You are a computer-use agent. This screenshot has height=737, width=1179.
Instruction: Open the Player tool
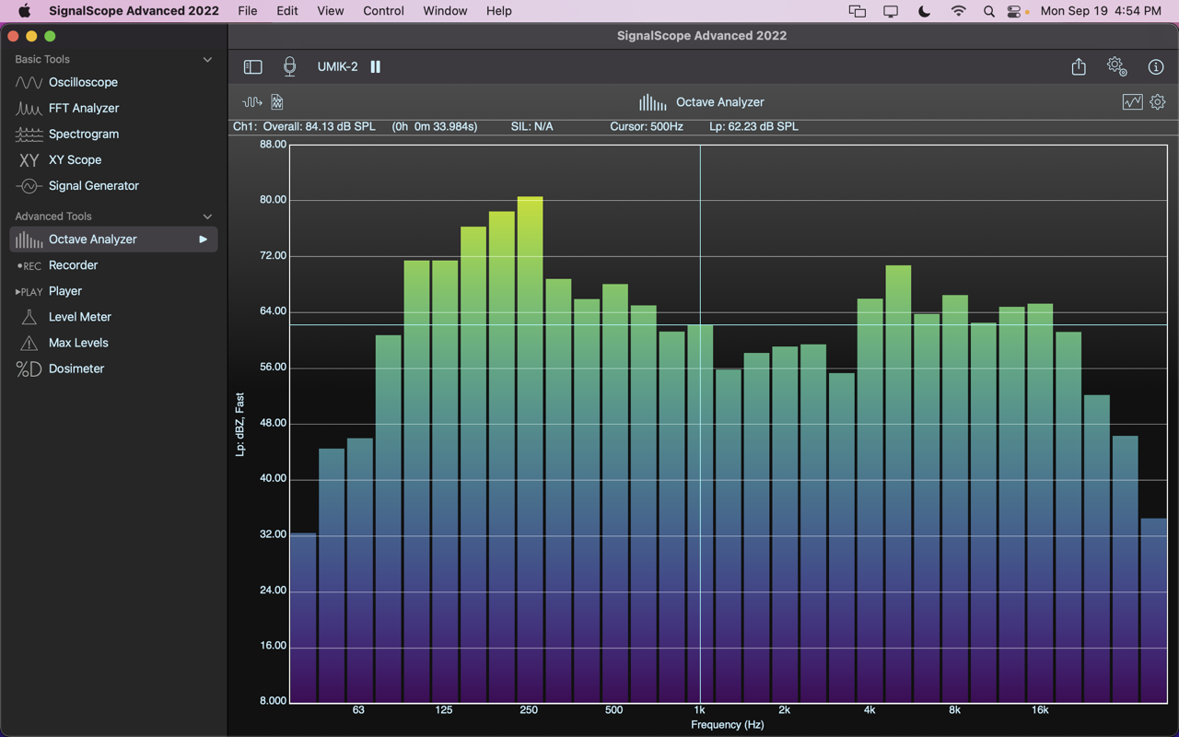pos(113,291)
